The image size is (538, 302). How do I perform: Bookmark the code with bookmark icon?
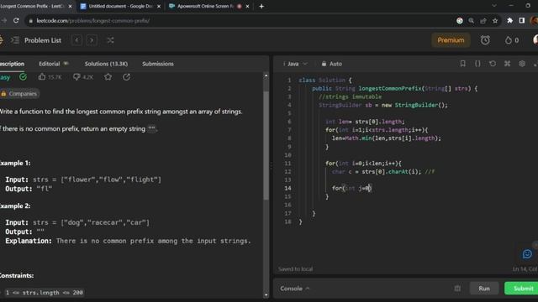(463, 64)
